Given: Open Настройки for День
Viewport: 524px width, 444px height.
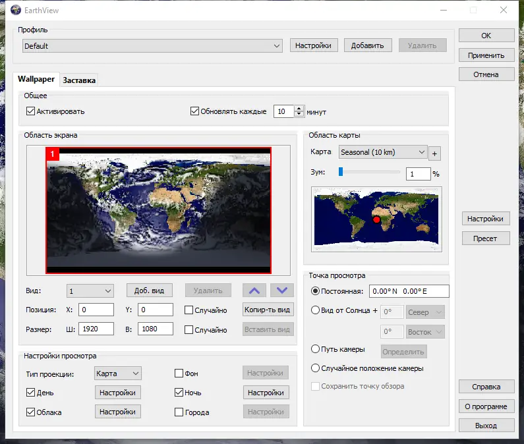Looking at the screenshot, I should pyautogui.click(x=117, y=393).
